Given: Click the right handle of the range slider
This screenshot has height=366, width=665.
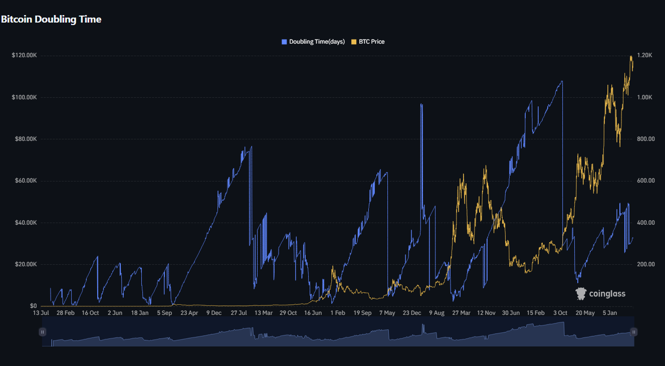Looking at the screenshot, I should tap(633, 332).
